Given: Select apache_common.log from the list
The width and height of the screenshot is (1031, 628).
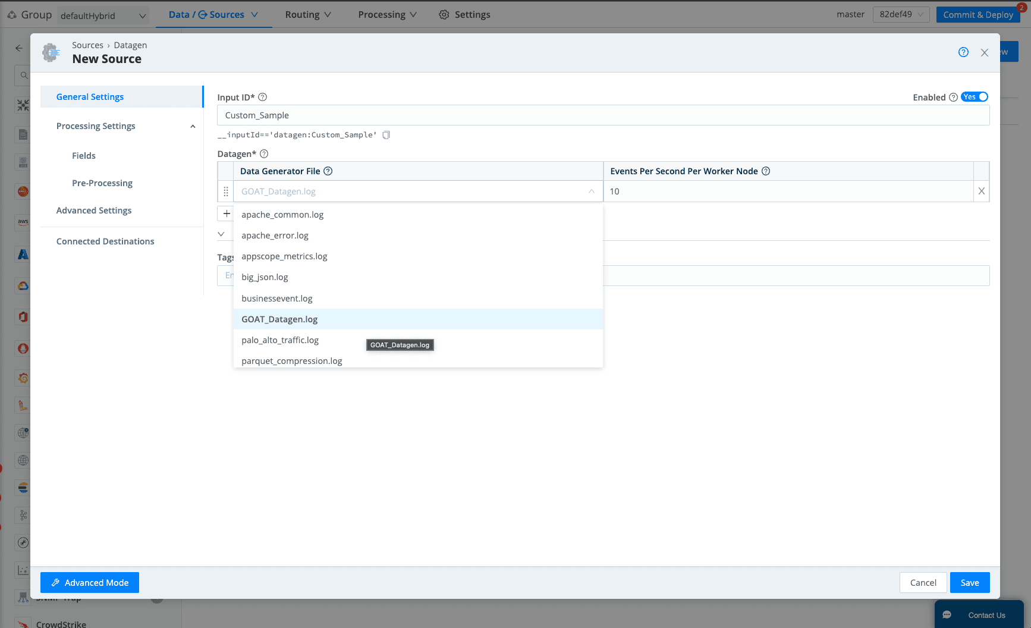Looking at the screenshot, I should (282, 215).
